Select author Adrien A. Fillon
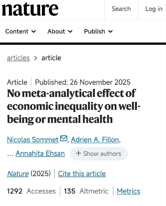The image size is (166, 206). click(x=95, y=140)
